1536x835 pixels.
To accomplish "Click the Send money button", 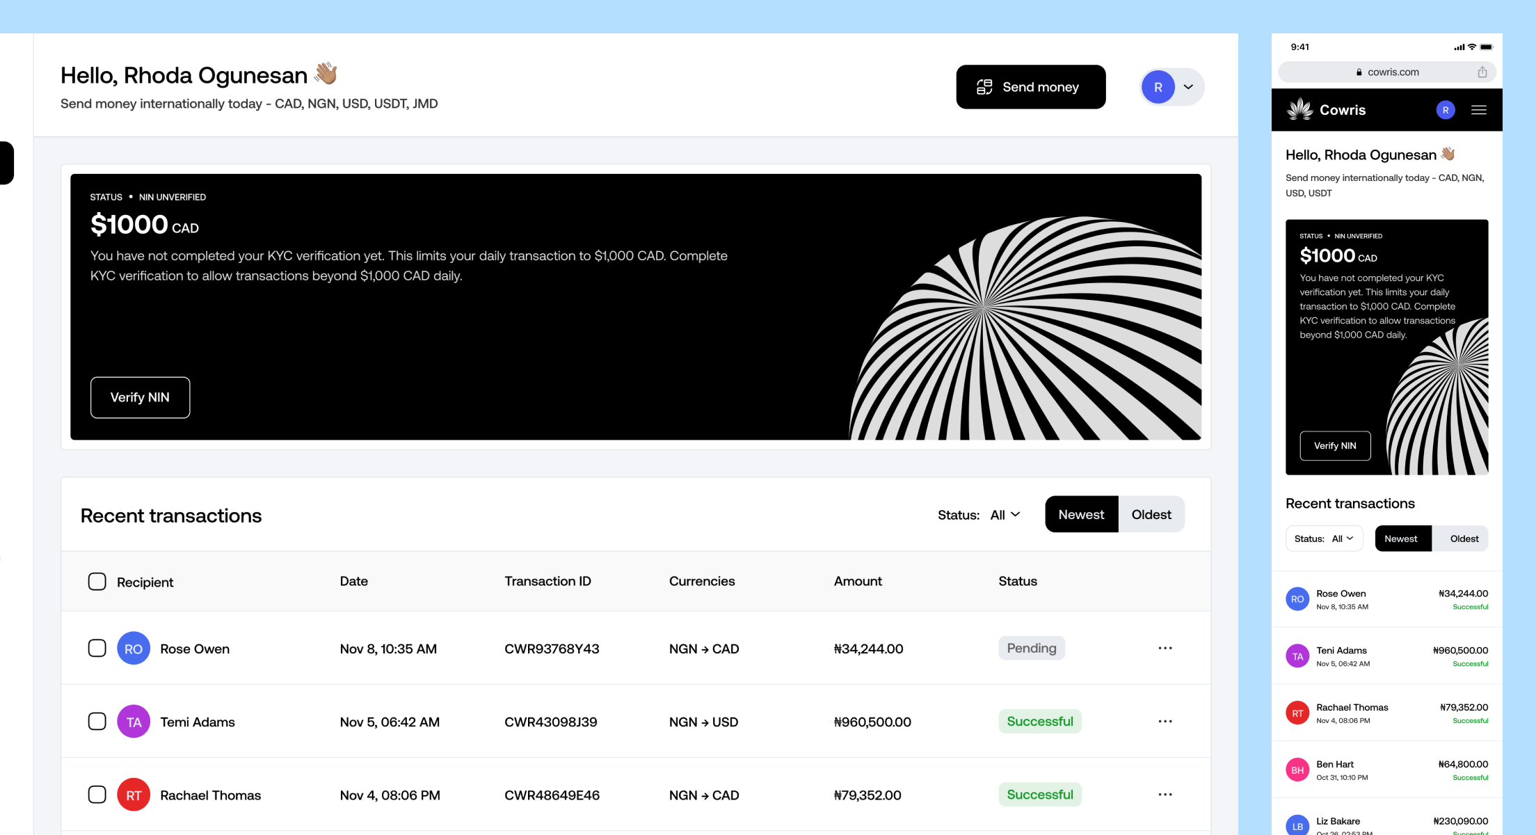I will [x=1030, y=87].
